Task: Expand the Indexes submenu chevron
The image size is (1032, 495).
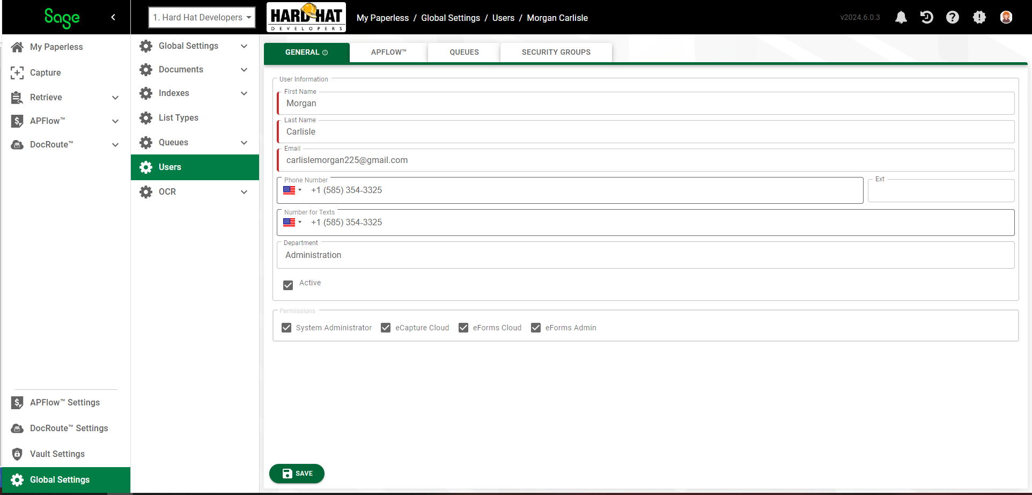Action: click(244, 93)
